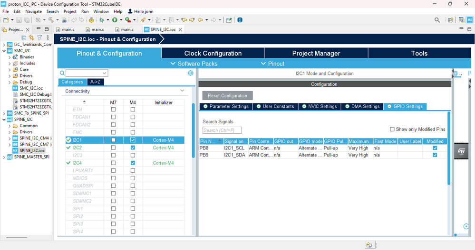Click the back navigation yellow arrow
Screen dimensions: 475x250
pos(200,20)
